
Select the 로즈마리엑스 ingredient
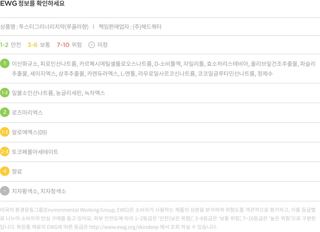click(x=27, y=112)
